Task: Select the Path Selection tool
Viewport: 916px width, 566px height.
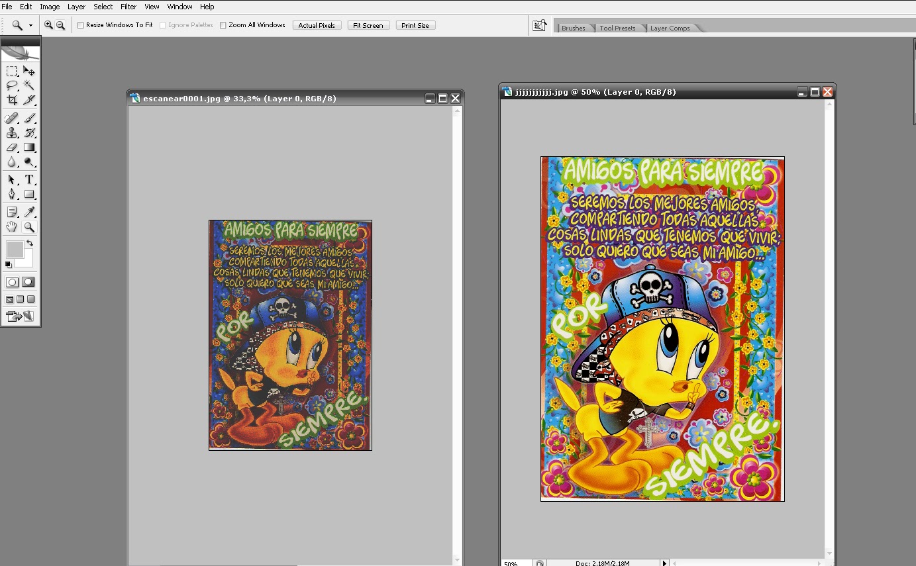Action: 12,180
